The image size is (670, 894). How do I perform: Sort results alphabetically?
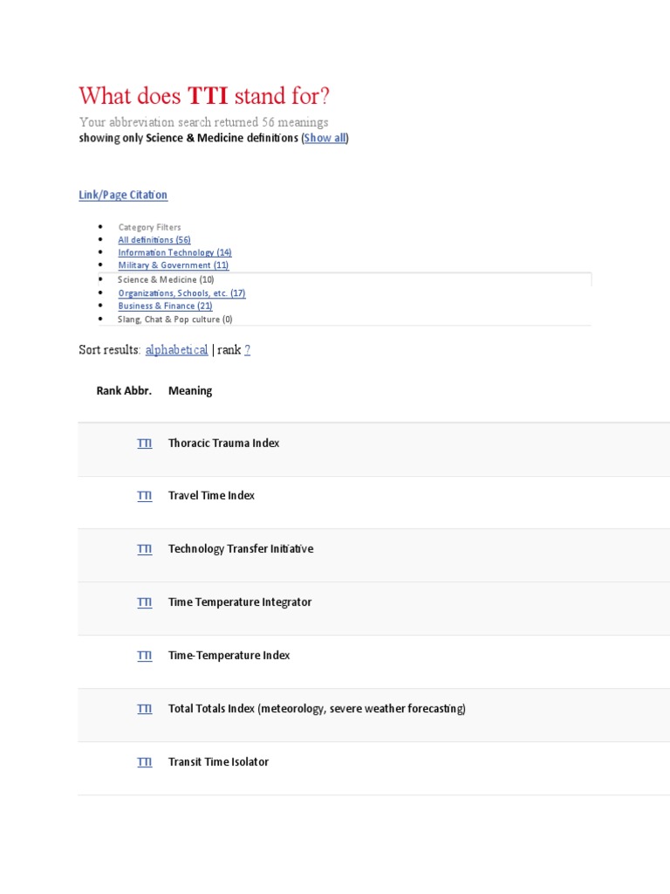click(176, 350)
